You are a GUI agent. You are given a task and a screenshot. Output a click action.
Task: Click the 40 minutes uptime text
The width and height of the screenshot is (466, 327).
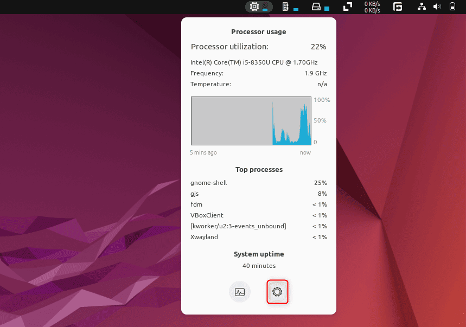click(x=259, y=266)
